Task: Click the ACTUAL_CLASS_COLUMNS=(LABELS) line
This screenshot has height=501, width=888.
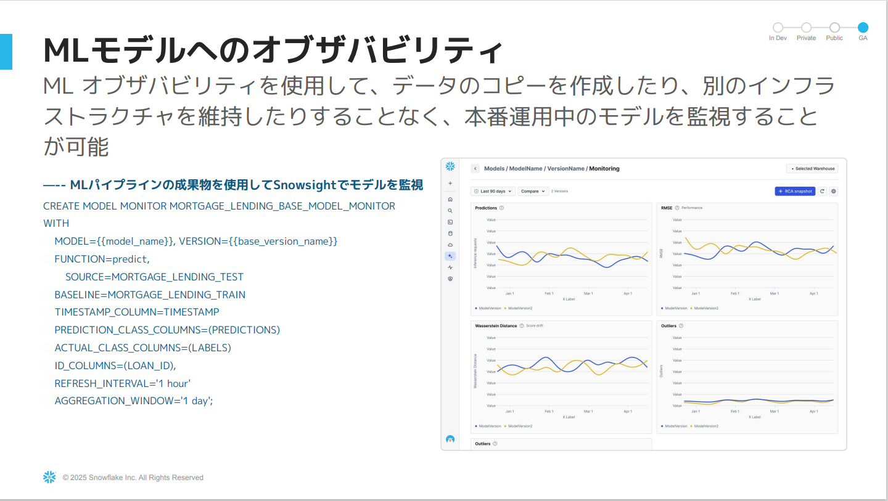Action: point(142,348)
